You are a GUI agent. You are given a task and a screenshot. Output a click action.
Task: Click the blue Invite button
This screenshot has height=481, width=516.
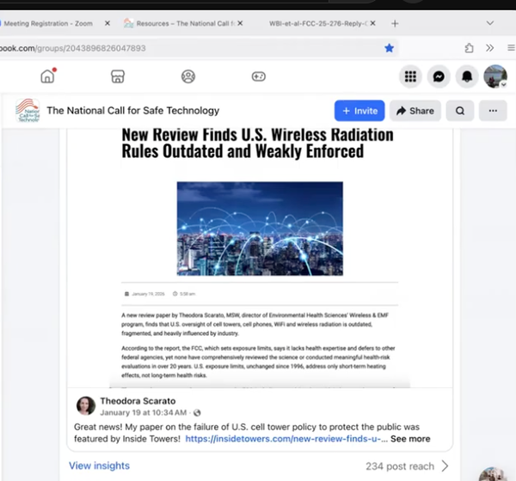pos(359,111)
